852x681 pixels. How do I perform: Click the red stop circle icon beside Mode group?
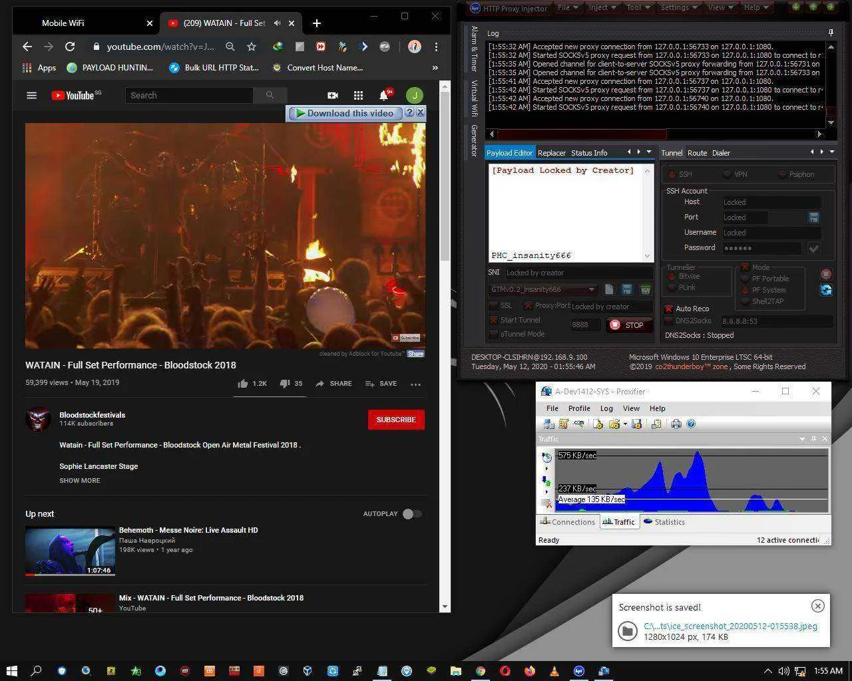(826, 274)
